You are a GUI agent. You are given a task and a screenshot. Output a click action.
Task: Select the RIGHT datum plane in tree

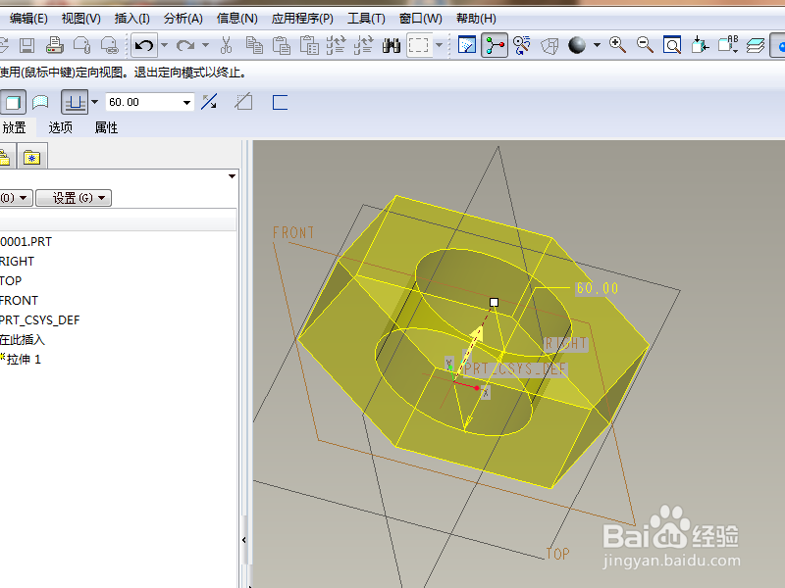[x=17, y=261]
